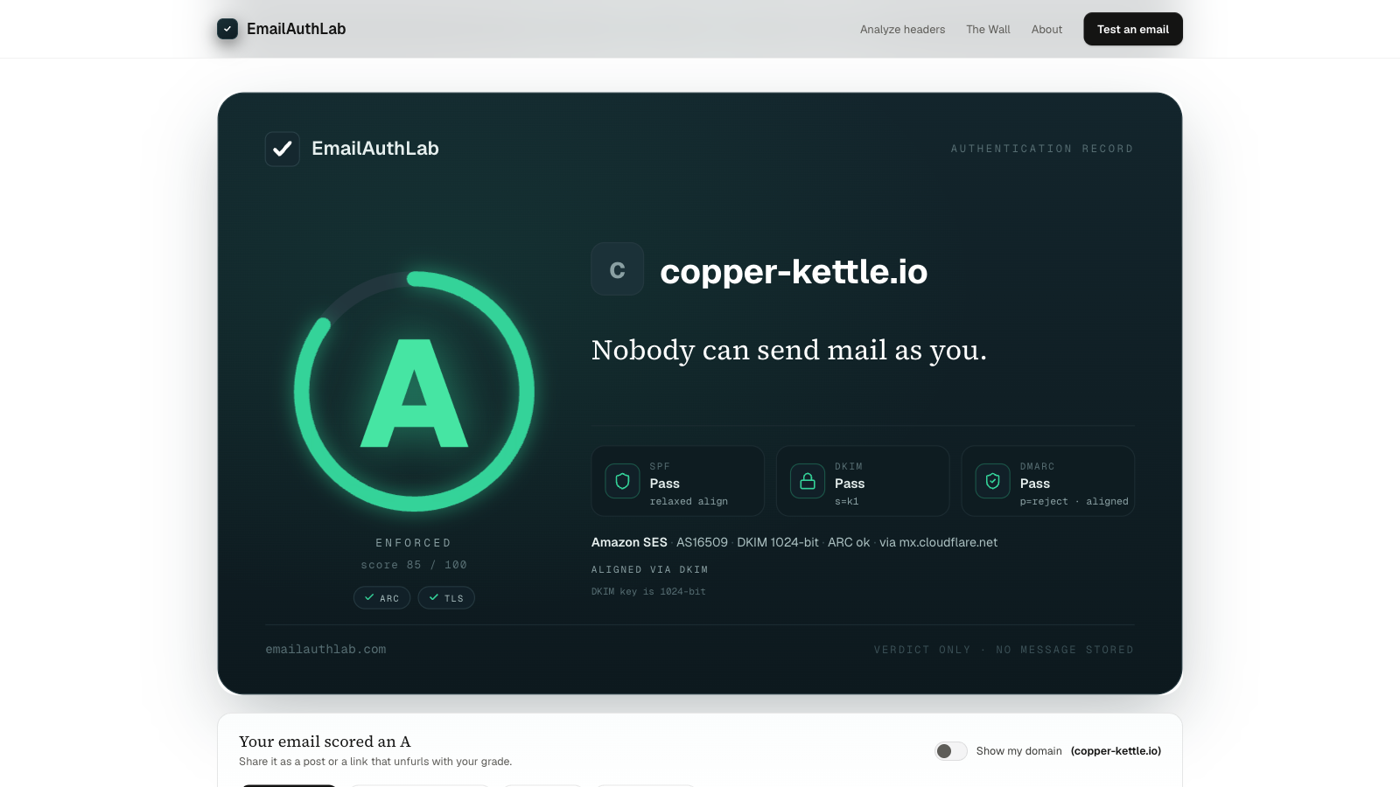Click the ENFORCED status label
Screen dimensions: 1400x787
[x=414, y=543]
